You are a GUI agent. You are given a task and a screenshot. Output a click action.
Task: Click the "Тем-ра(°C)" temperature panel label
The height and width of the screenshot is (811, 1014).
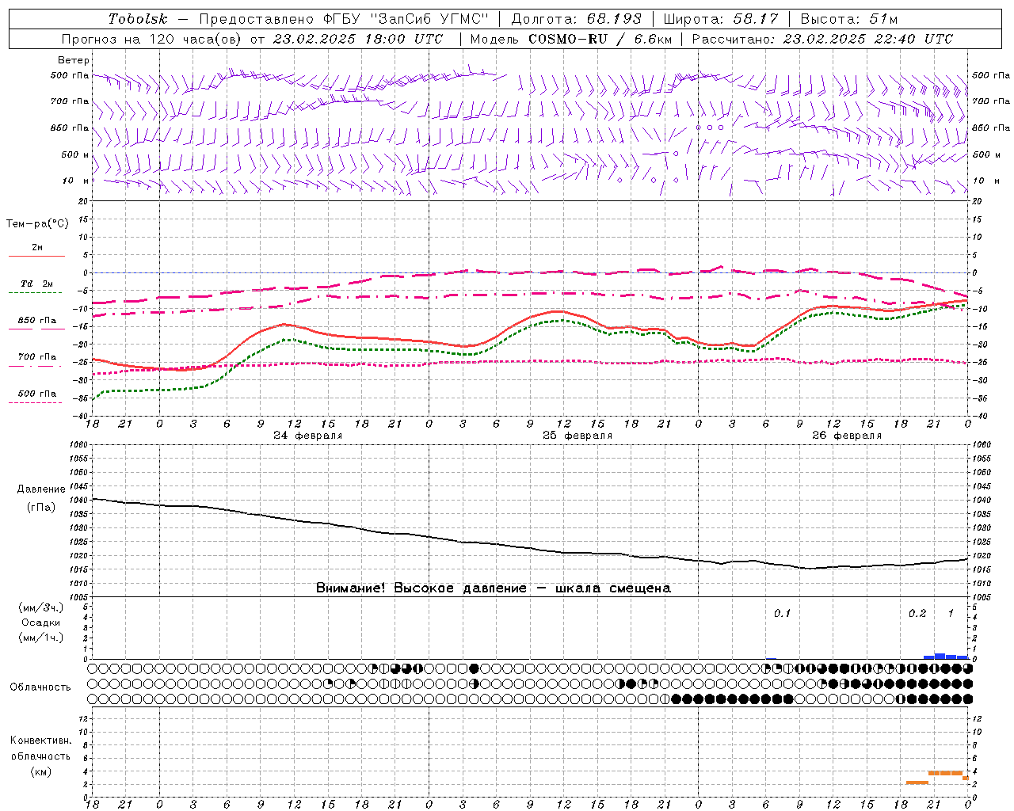point(37,224)
